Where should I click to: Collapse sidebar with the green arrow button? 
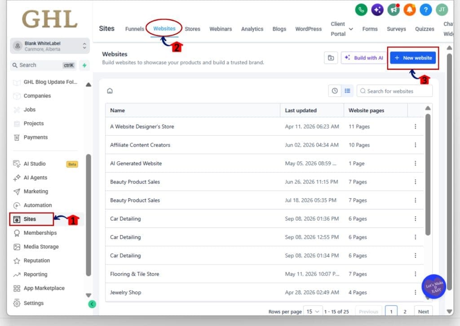[92, 304]
